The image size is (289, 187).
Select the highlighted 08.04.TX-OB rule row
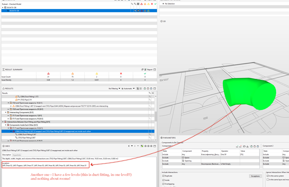(x=79, y=11)
